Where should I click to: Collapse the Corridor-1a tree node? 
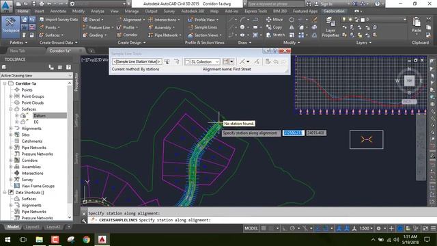tap(5, 83)
